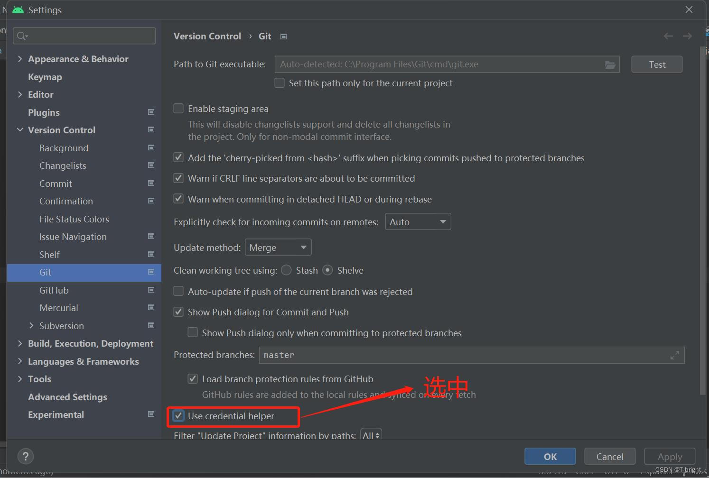Open the incoming commits Auto dropdown
709x478 pixels.
click(x=417, y=221)
